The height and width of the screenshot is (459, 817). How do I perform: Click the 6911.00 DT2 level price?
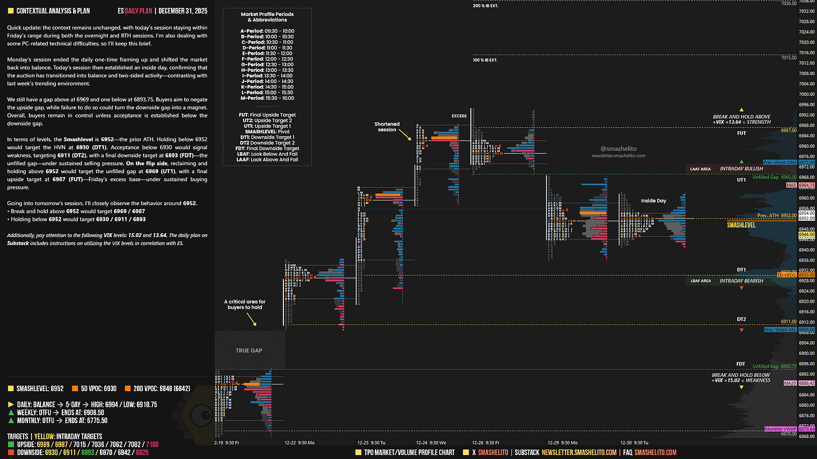[788, 322]
